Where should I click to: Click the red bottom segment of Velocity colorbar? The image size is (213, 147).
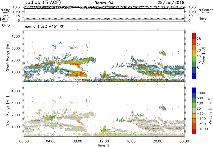[x=194, y=131]
